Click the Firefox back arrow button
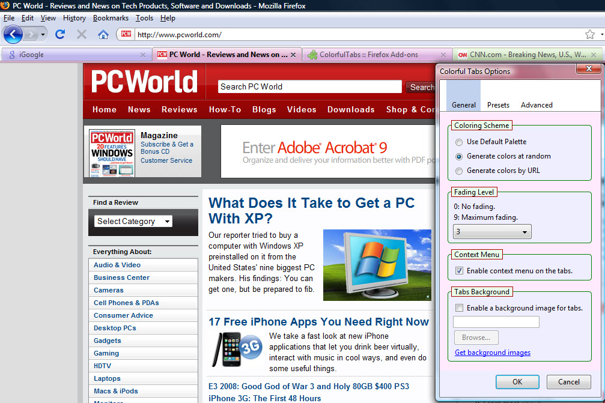Image resolution: width=605 pixels, height=403 pixels. click(13, 34)
